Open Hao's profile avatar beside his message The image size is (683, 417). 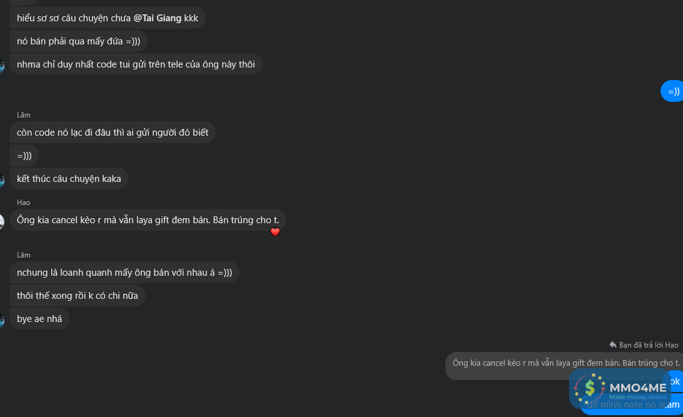(2, 221)
